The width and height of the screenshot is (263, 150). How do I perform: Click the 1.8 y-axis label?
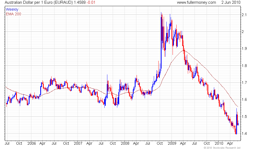pos(244,66)
